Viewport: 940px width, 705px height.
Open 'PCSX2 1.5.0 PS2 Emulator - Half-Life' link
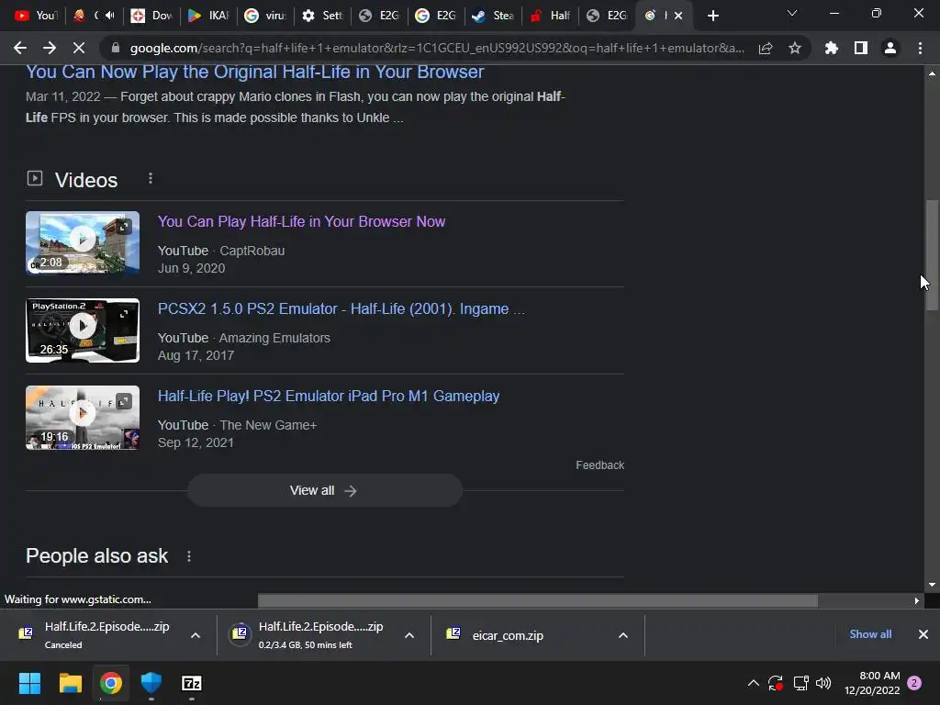[x=341, y=308]
